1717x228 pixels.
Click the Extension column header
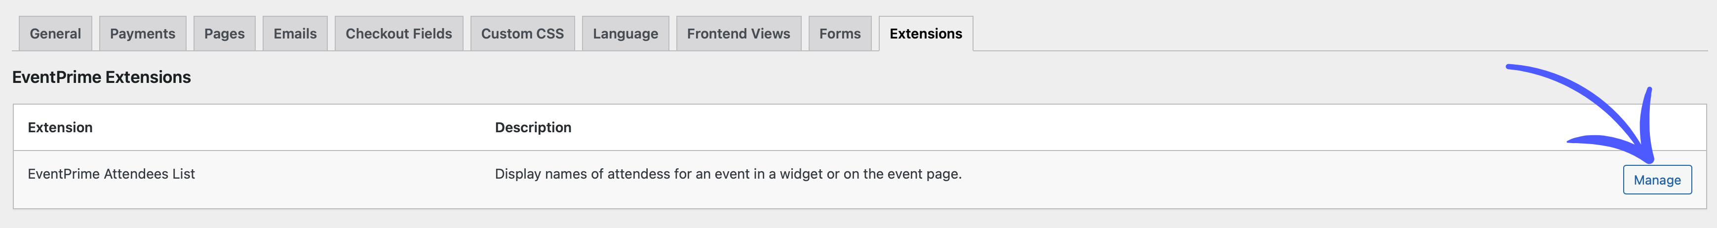click(x=60, y=127)
